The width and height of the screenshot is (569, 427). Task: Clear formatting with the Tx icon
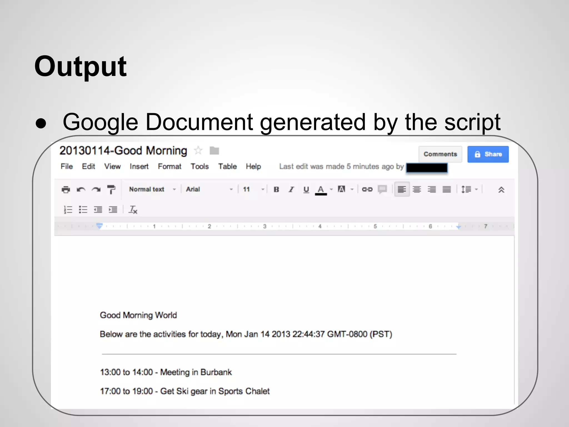[x=133, y=210]
